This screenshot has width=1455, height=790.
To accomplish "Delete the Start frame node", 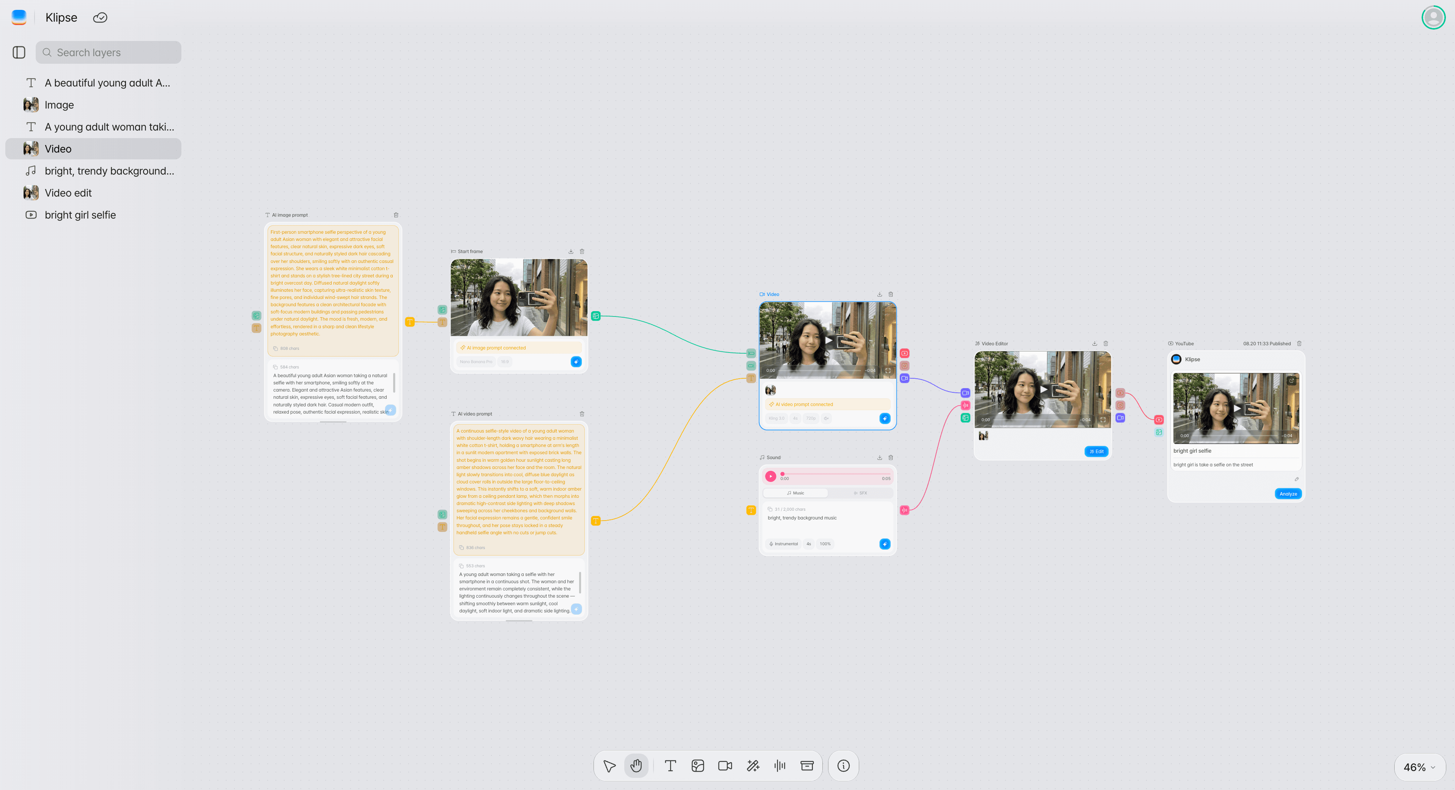I will click(x=582, y=251).
